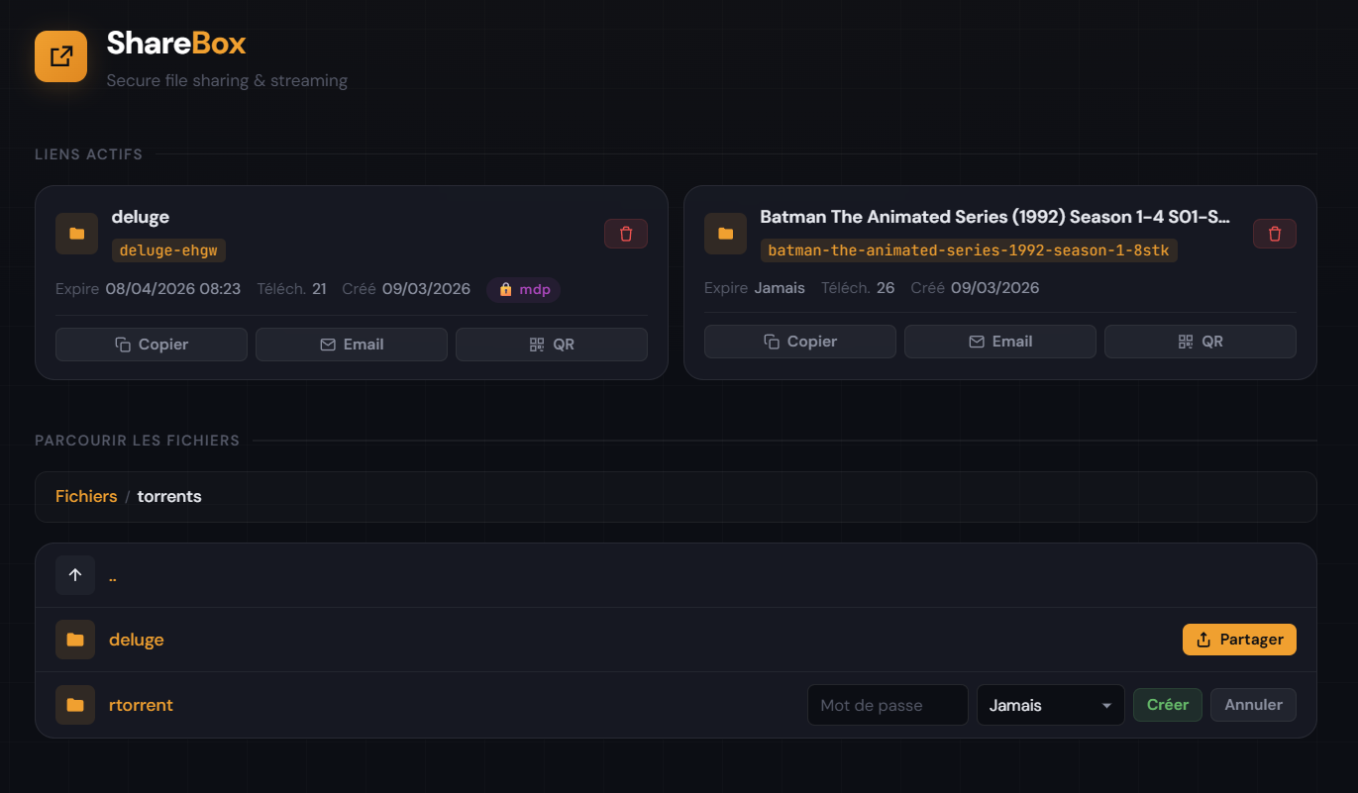
Task: Click the rtorrent folder icon in file list
Action: (x=75, y=705)
